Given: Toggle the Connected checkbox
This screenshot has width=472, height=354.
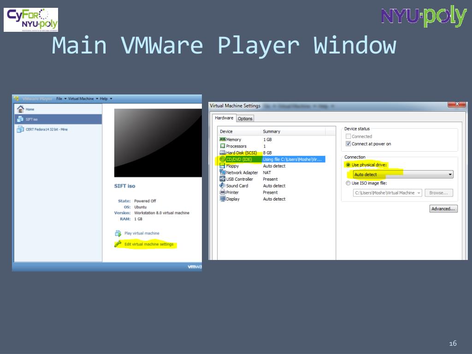Looking at the screenshot, I should click(x=348, y=136).
